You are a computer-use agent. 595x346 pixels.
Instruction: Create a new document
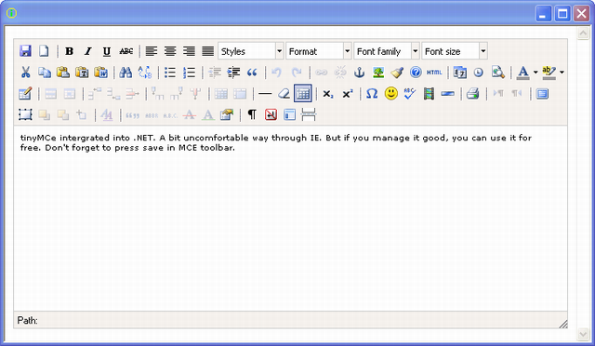(x=44, y=51)
